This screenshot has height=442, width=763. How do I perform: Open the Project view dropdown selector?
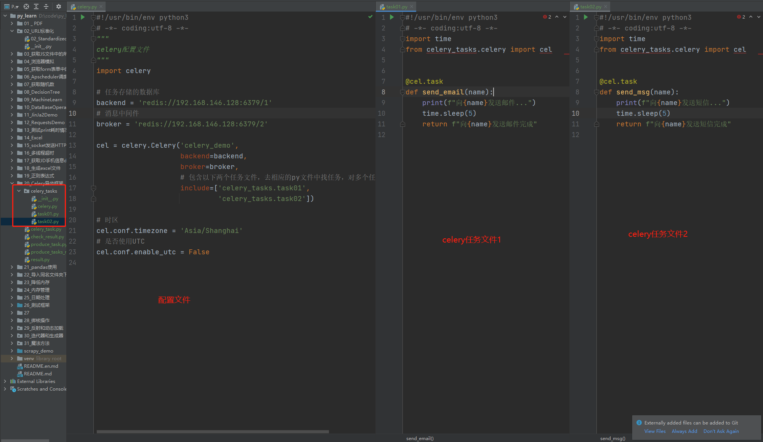11,6
